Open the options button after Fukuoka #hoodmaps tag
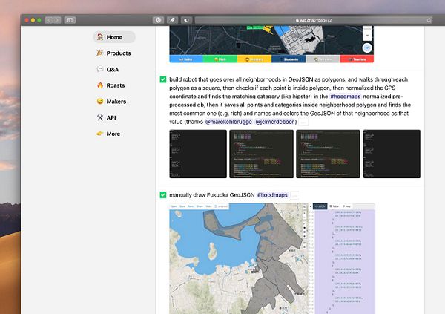Viewport: 445px width, 314px height. pyautogui.click(x=295, y=195)
